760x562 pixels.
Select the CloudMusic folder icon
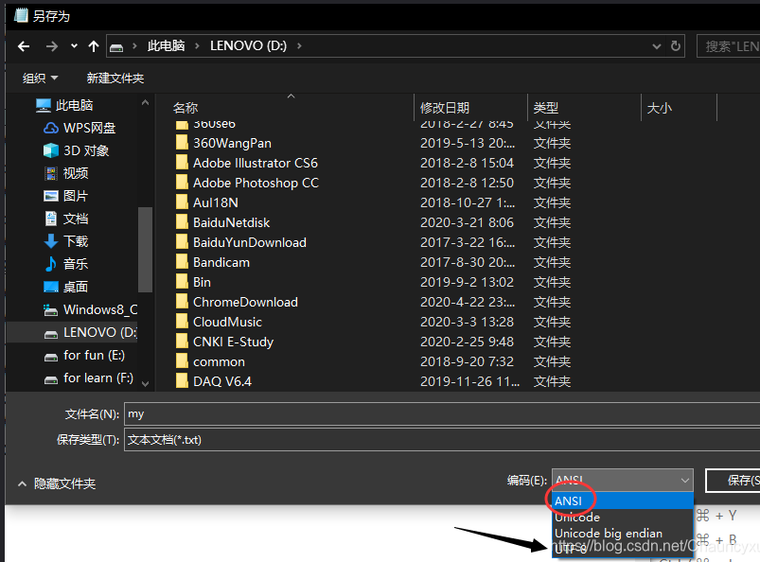(x=182, y=322)
